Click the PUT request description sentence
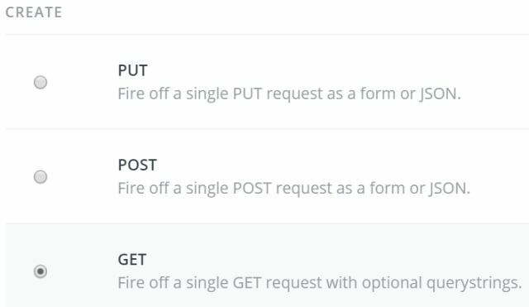The height and width of the screenshot is (307, 529). (x=289, y=94)
